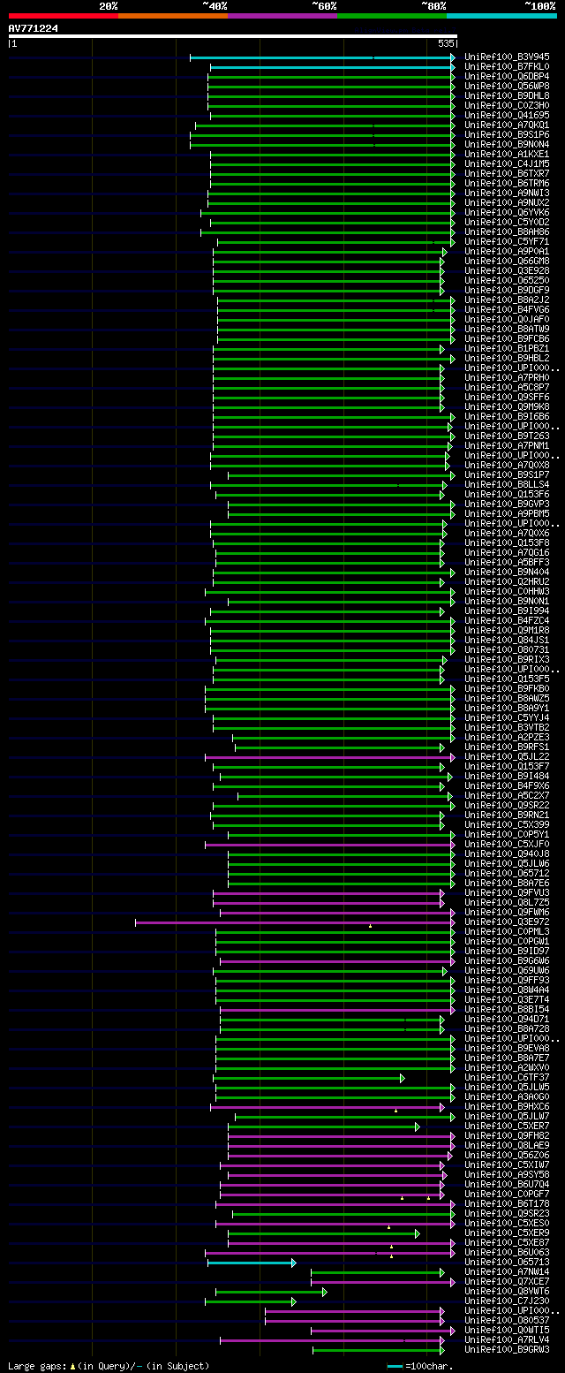This screenshot has width=565, height=1373.
Task: Click the green ~80% identity legend segment
Action: 392,16
